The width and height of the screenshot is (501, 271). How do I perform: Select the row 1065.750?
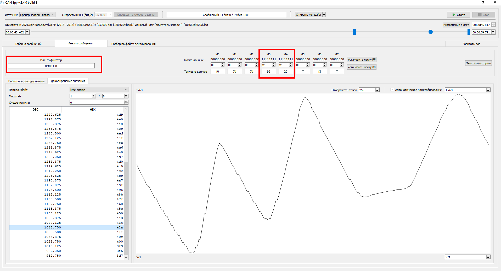[66, 228]
